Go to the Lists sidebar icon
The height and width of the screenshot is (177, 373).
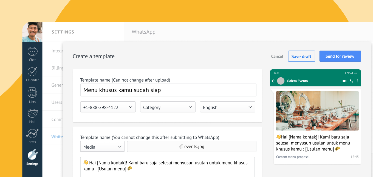click(x=32, y=93)
